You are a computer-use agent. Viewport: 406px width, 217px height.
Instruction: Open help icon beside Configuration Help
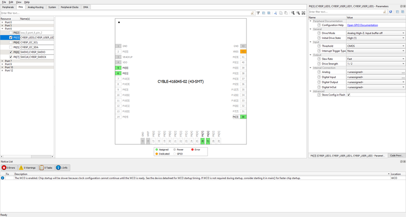pyautogui.click(x=319, y=25)
